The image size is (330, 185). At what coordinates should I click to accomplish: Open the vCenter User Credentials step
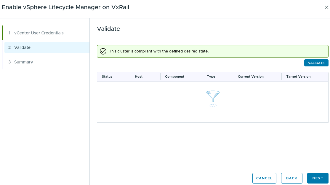39,33
